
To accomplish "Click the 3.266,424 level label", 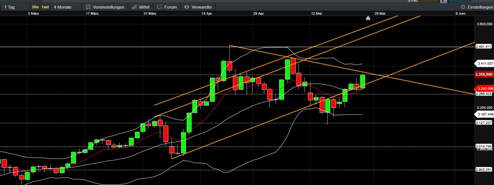I will pyautogui.click(x=484, y=94).
